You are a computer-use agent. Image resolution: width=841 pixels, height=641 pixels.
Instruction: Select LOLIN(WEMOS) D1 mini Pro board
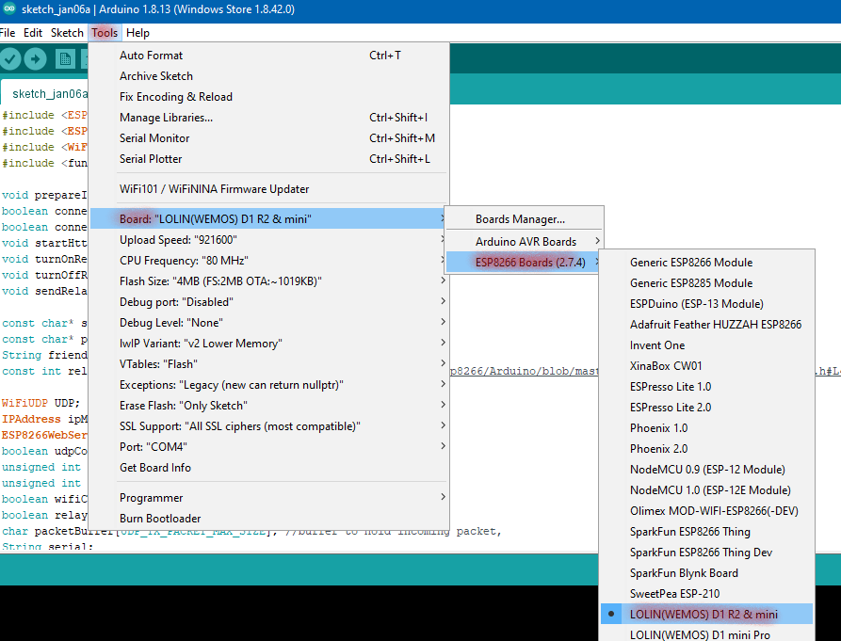tap(706, 634)
